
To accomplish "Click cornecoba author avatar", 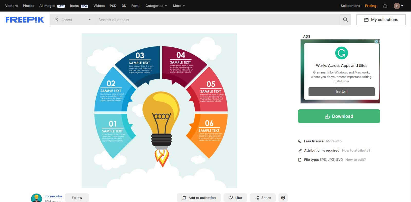I will coord(36,198).
